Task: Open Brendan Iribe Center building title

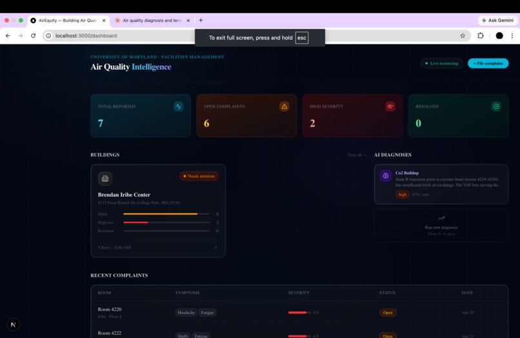Action: [x=124, y=195]
